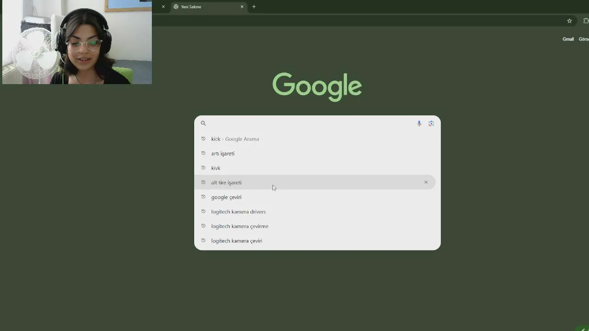Click history clock icon beside 'logitech kamera çevirme'

[203, 226]
